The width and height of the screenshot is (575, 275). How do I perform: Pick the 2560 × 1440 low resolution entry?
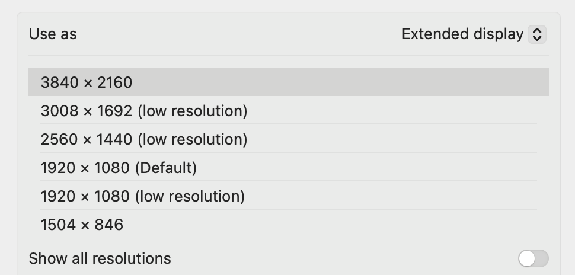pos(143,139)
